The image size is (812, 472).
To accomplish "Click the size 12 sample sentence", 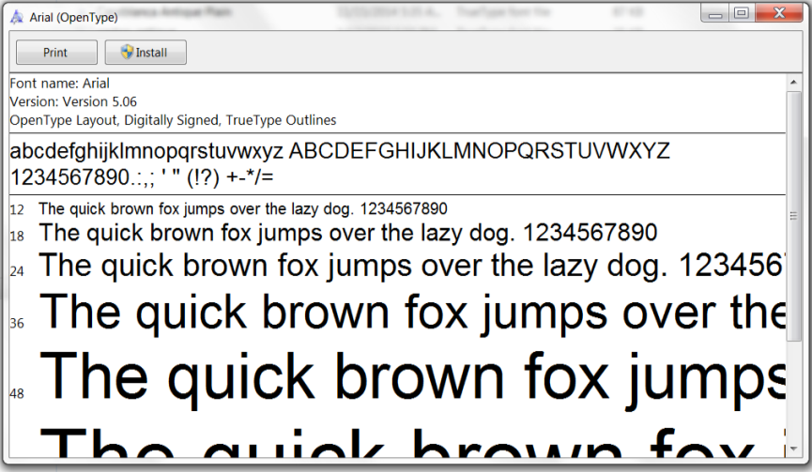I will coord(243,208).
